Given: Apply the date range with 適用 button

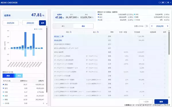Looking at the screenshot, I should coord(42,23).
